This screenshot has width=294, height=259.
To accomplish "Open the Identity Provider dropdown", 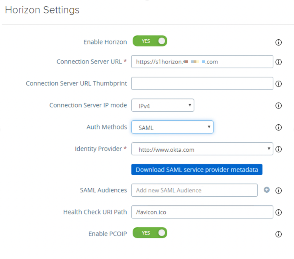I will pyautogui.click(x=202, y=149).
